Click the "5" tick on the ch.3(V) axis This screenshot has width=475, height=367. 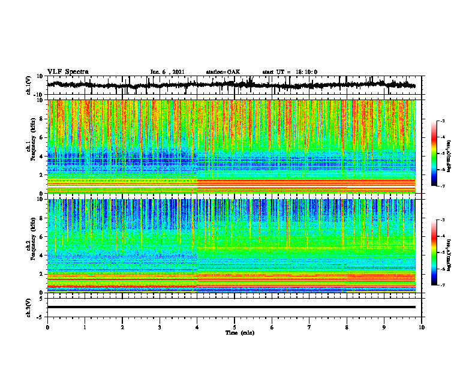[x=42, y=299]
